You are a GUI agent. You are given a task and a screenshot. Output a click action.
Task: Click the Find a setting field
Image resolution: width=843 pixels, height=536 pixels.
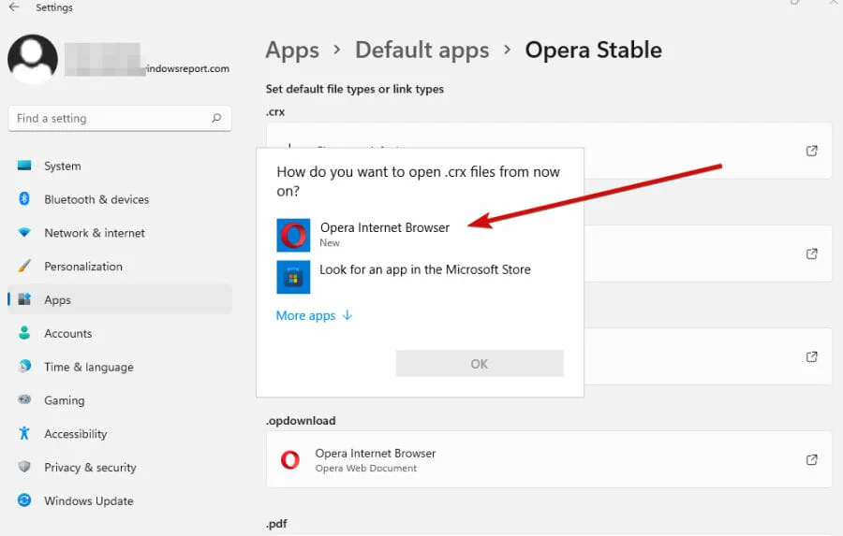[119, 118]
